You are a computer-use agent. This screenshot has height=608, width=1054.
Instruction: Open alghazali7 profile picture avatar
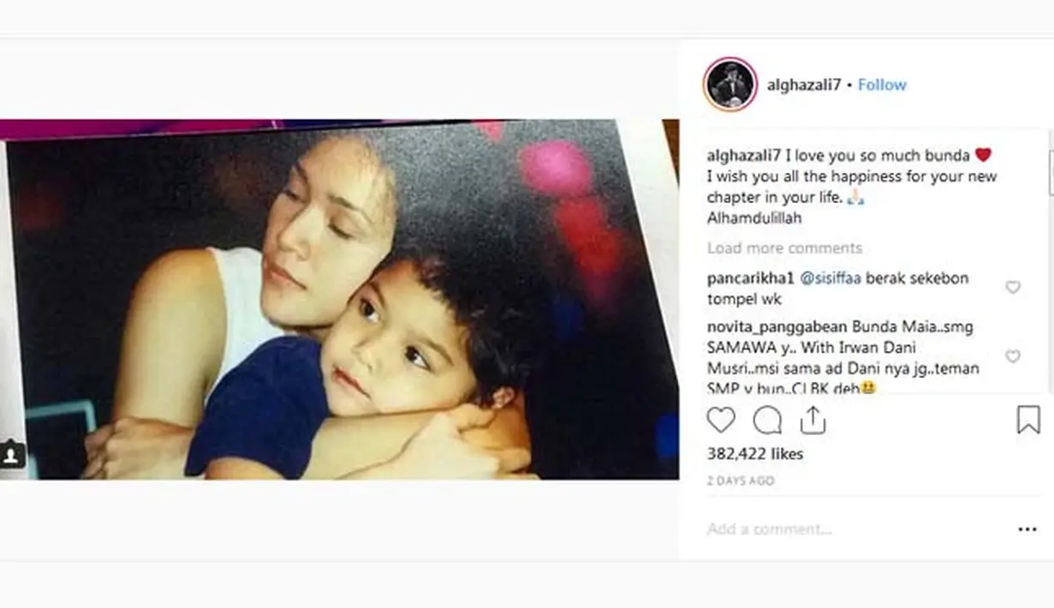(730, 85)
